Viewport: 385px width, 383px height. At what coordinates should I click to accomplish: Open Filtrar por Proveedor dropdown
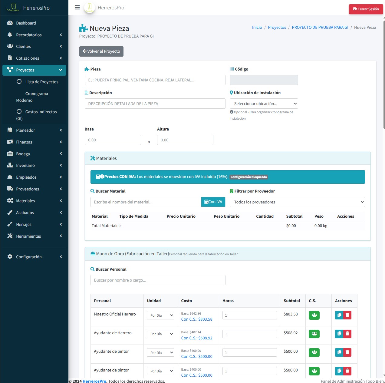(297, 202)
